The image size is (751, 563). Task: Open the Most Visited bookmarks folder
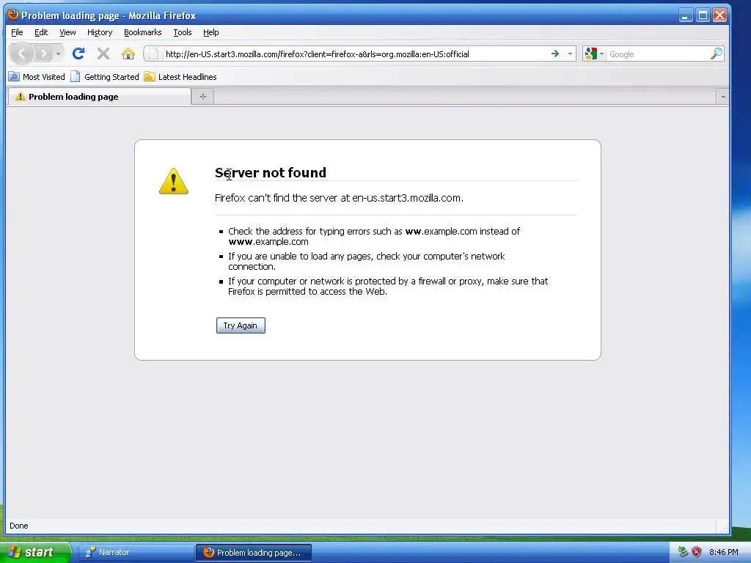[37, 76]
